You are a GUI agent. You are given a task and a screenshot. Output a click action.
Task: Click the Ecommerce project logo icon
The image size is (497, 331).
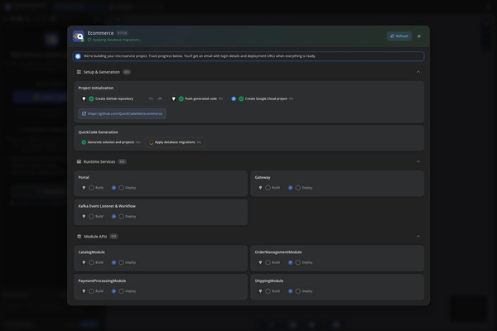[79, 36]
